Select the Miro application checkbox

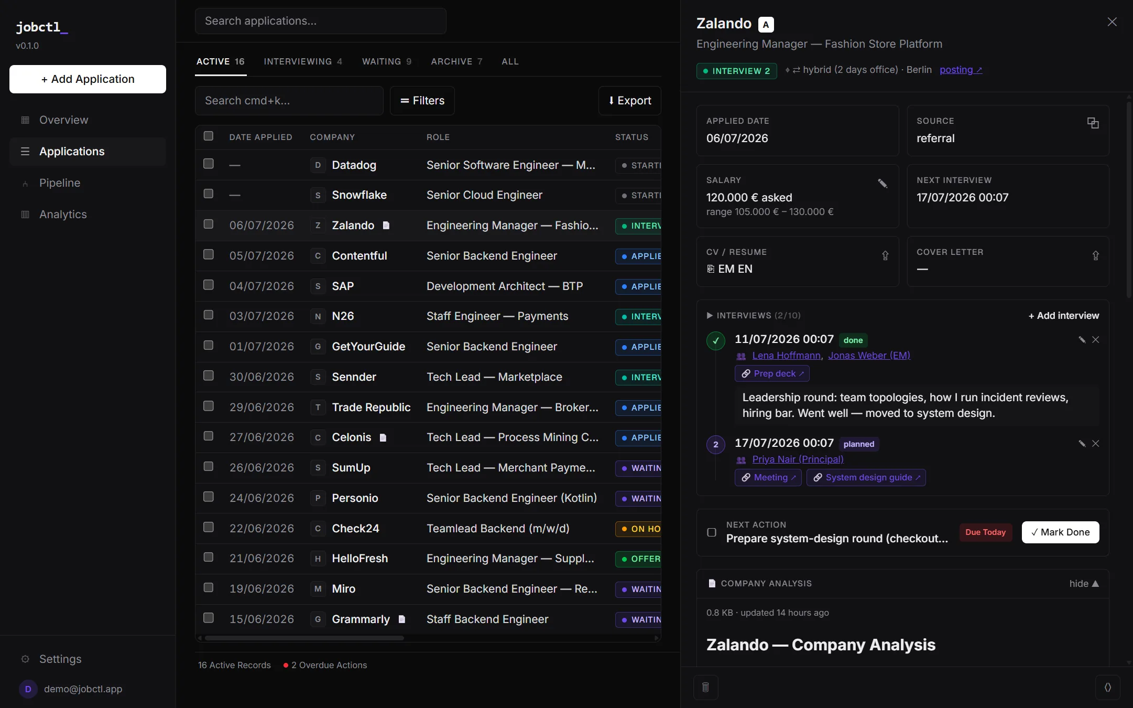pos(209,587)
